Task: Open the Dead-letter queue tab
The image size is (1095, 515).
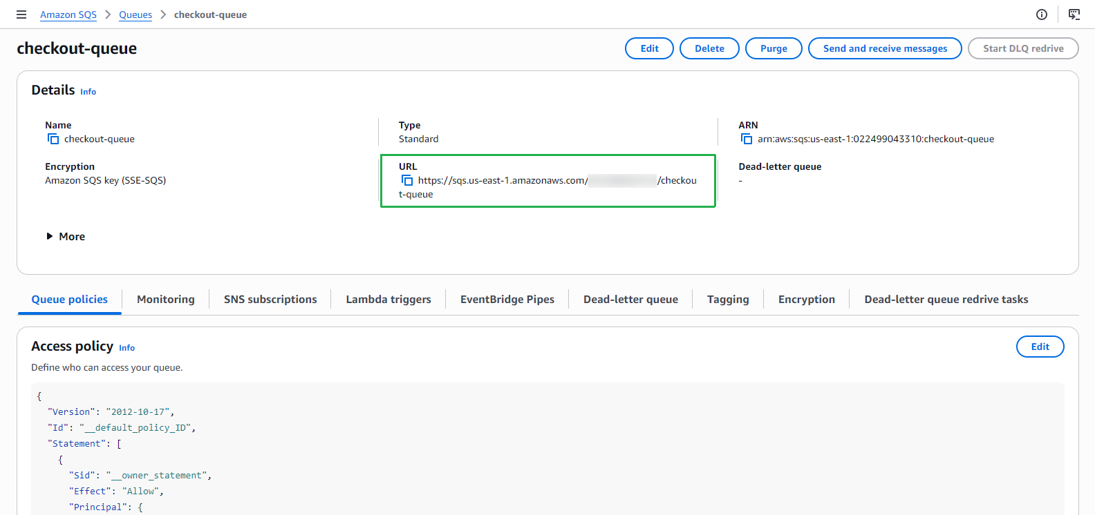Action: click(x=630, y=300)
